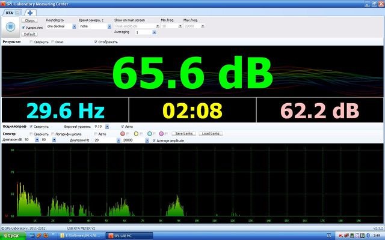Screen dimensions: 385x240
Task: Open the Диапазон dB minimum 50 dropdown
Action: tap(37, 140)
